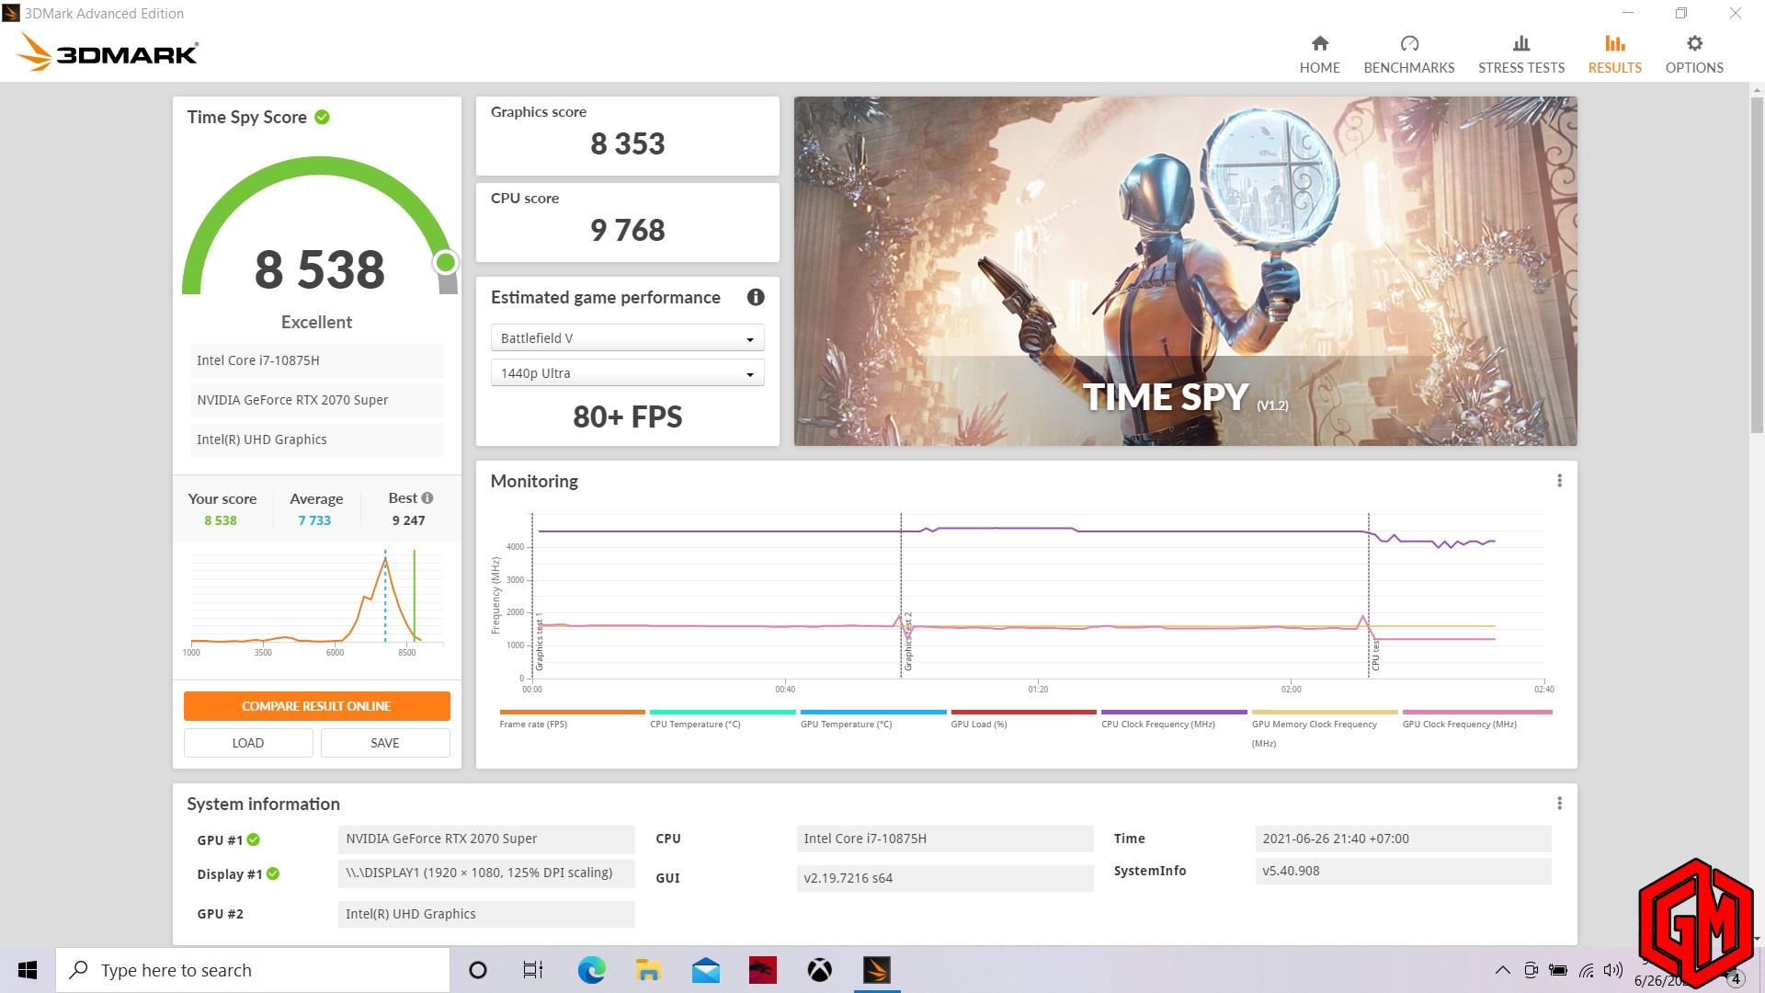Viewport: 1765px width, 993px height.
Task: Click the DISPLAY1 1920 × 1080 field
Action: click(x=486, y=873)
